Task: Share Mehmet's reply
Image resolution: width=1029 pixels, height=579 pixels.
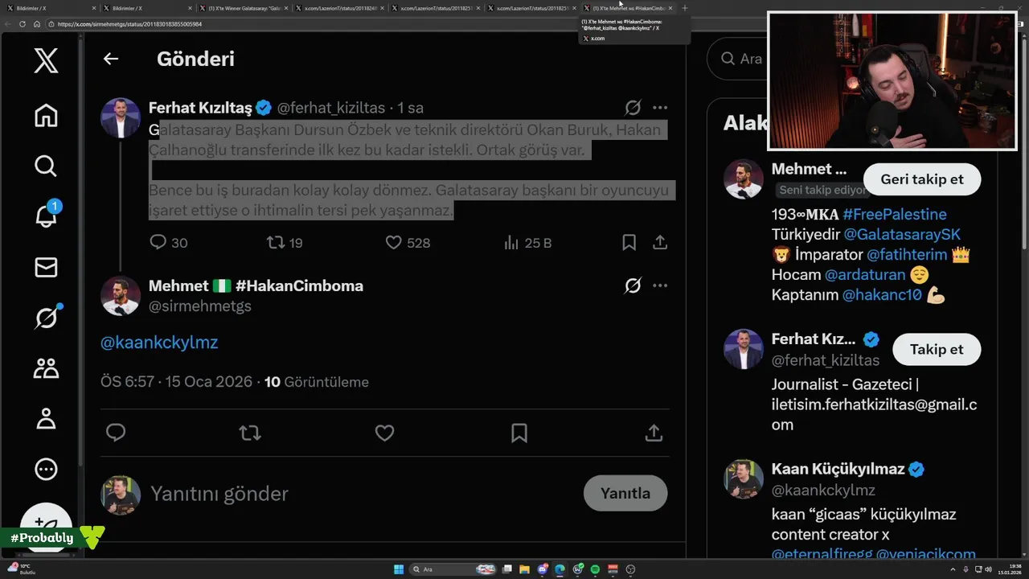Action: 654,433
